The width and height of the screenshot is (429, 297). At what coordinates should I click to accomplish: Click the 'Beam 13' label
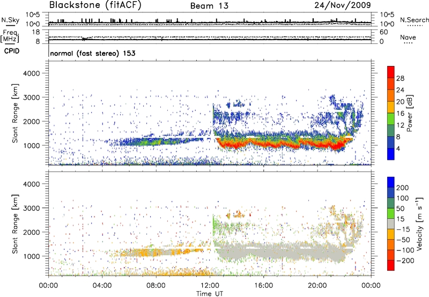[x=209, y=6]
